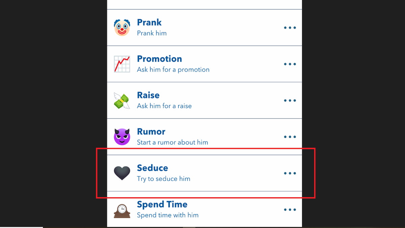This screenshot has height=228, width=405.
Task: Open the three-dot menu for Promotion
Action: click(290, 64)
